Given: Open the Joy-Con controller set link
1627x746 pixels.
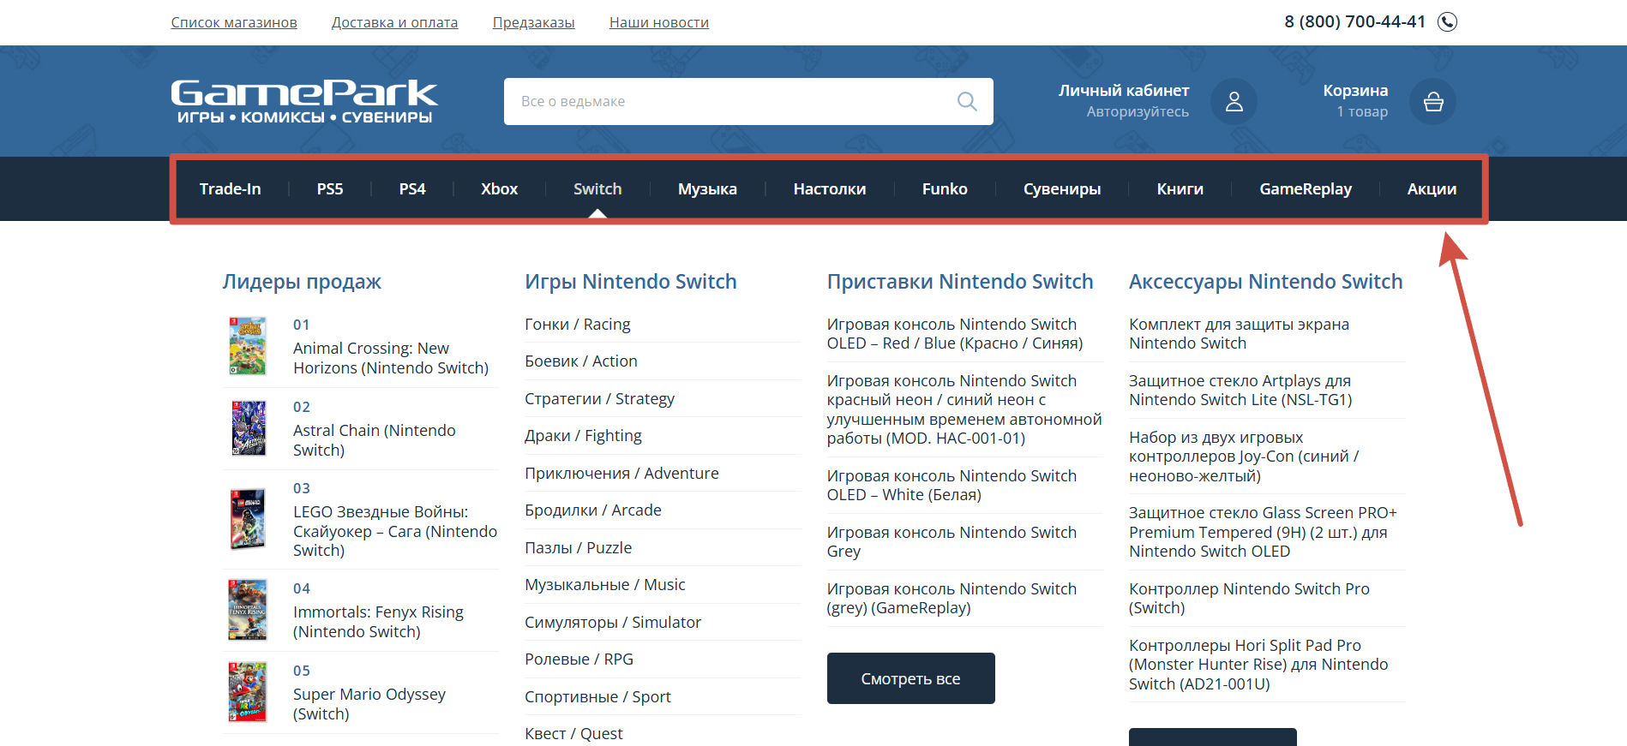Looking at the screenshot, I should pos(1244,456).
